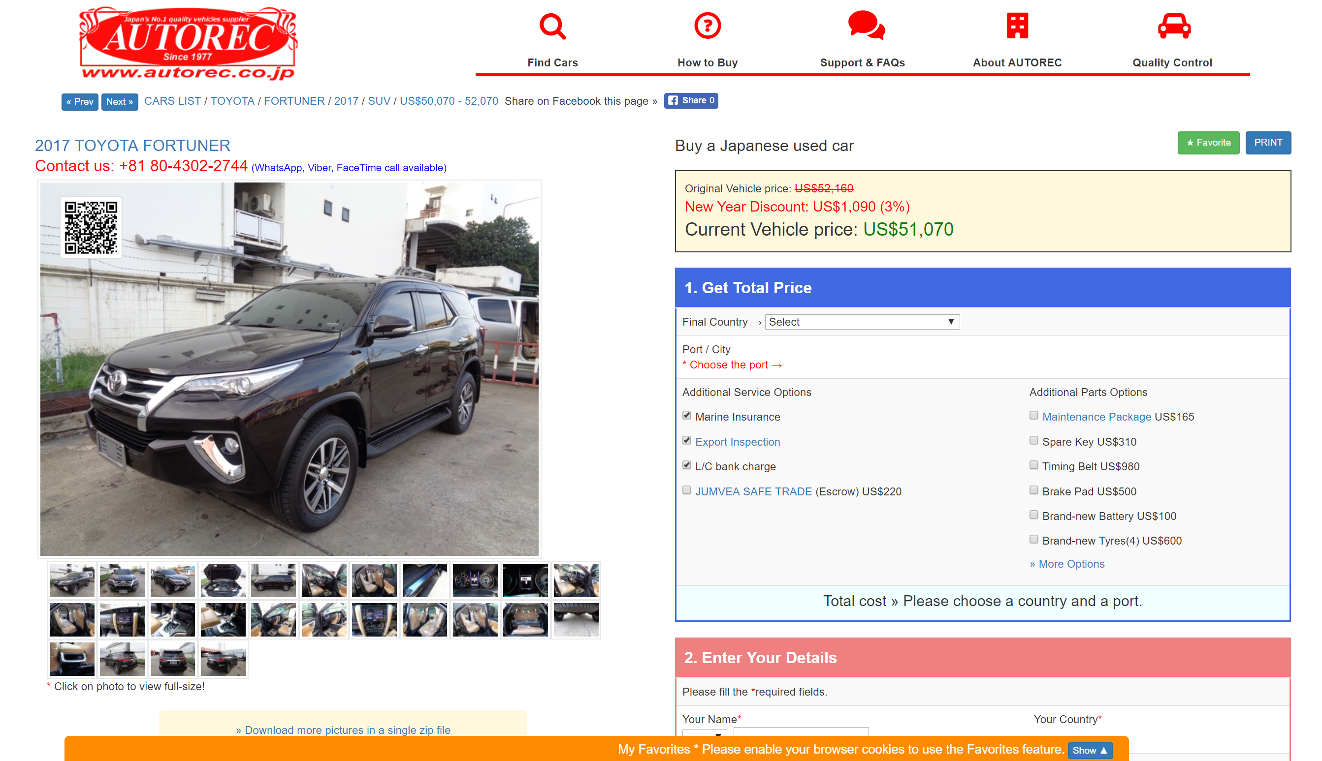Click the contact phone number +81 80-4302-2744

(x=183, y=166)
